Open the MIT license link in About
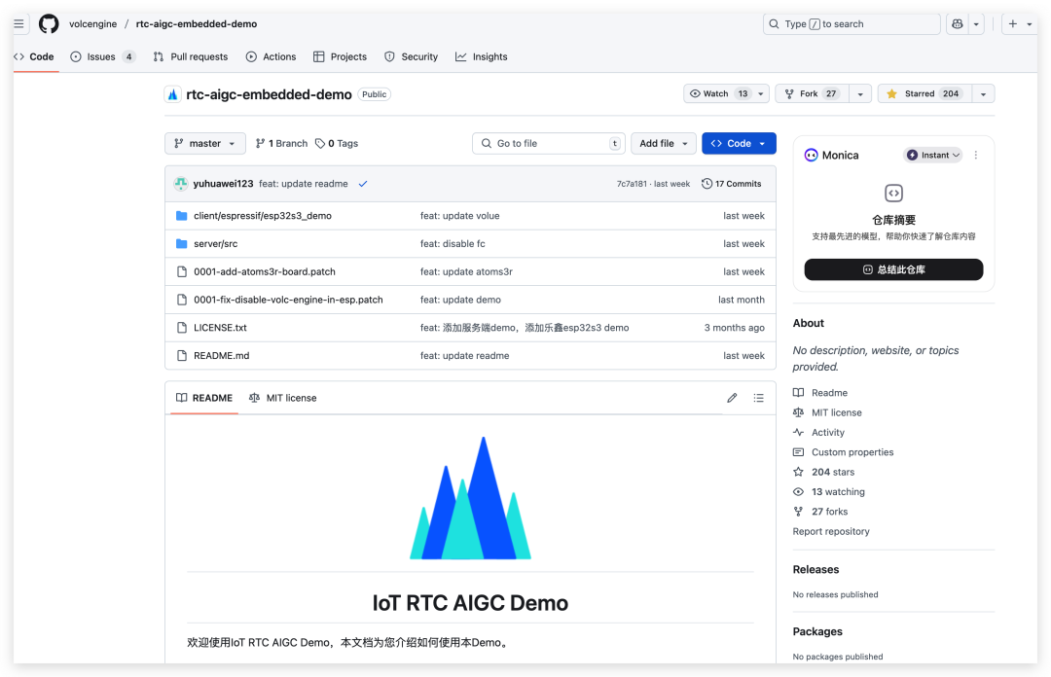This screenshot has width=1051, height=677. (837, 412)
